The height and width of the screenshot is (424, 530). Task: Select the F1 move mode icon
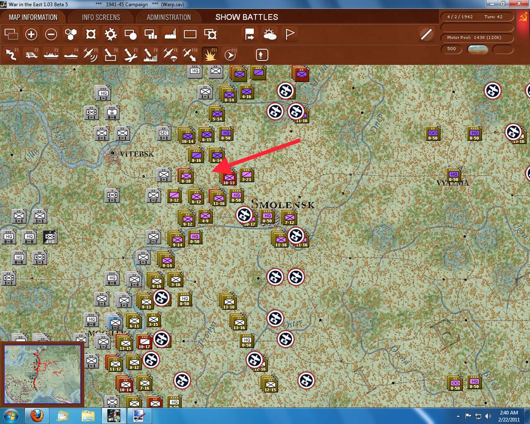(11, 55)
